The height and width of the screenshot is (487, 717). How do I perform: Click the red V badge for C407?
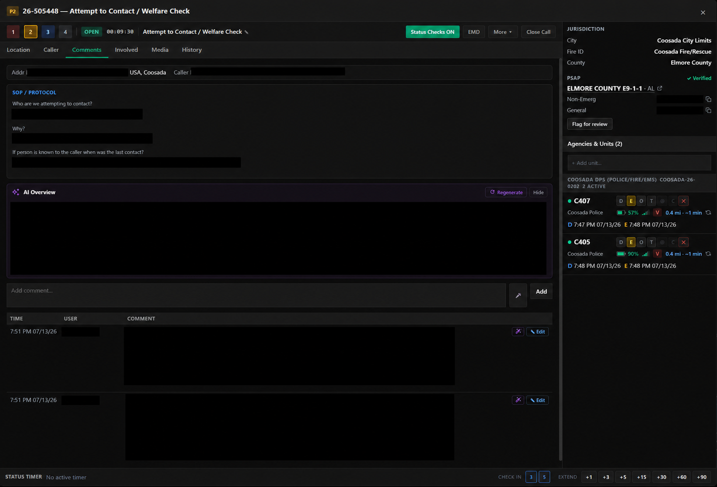(x=657, y=213)
